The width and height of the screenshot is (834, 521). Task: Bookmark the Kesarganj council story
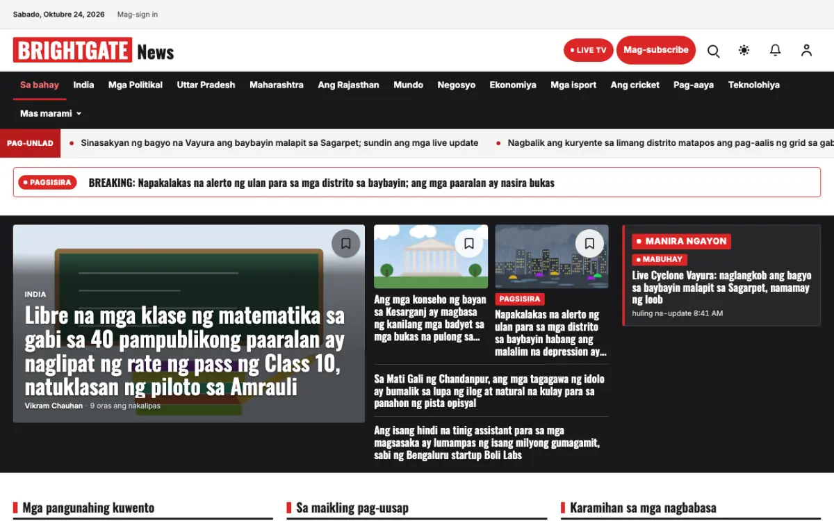[469, 244]
